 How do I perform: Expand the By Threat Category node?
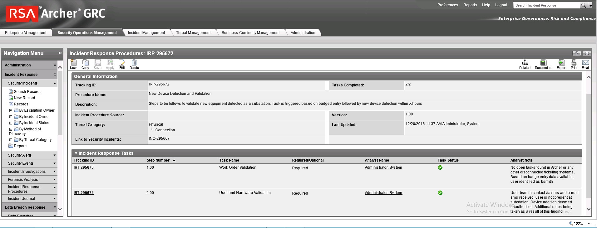pyautogui.click(x=11, y=140)
